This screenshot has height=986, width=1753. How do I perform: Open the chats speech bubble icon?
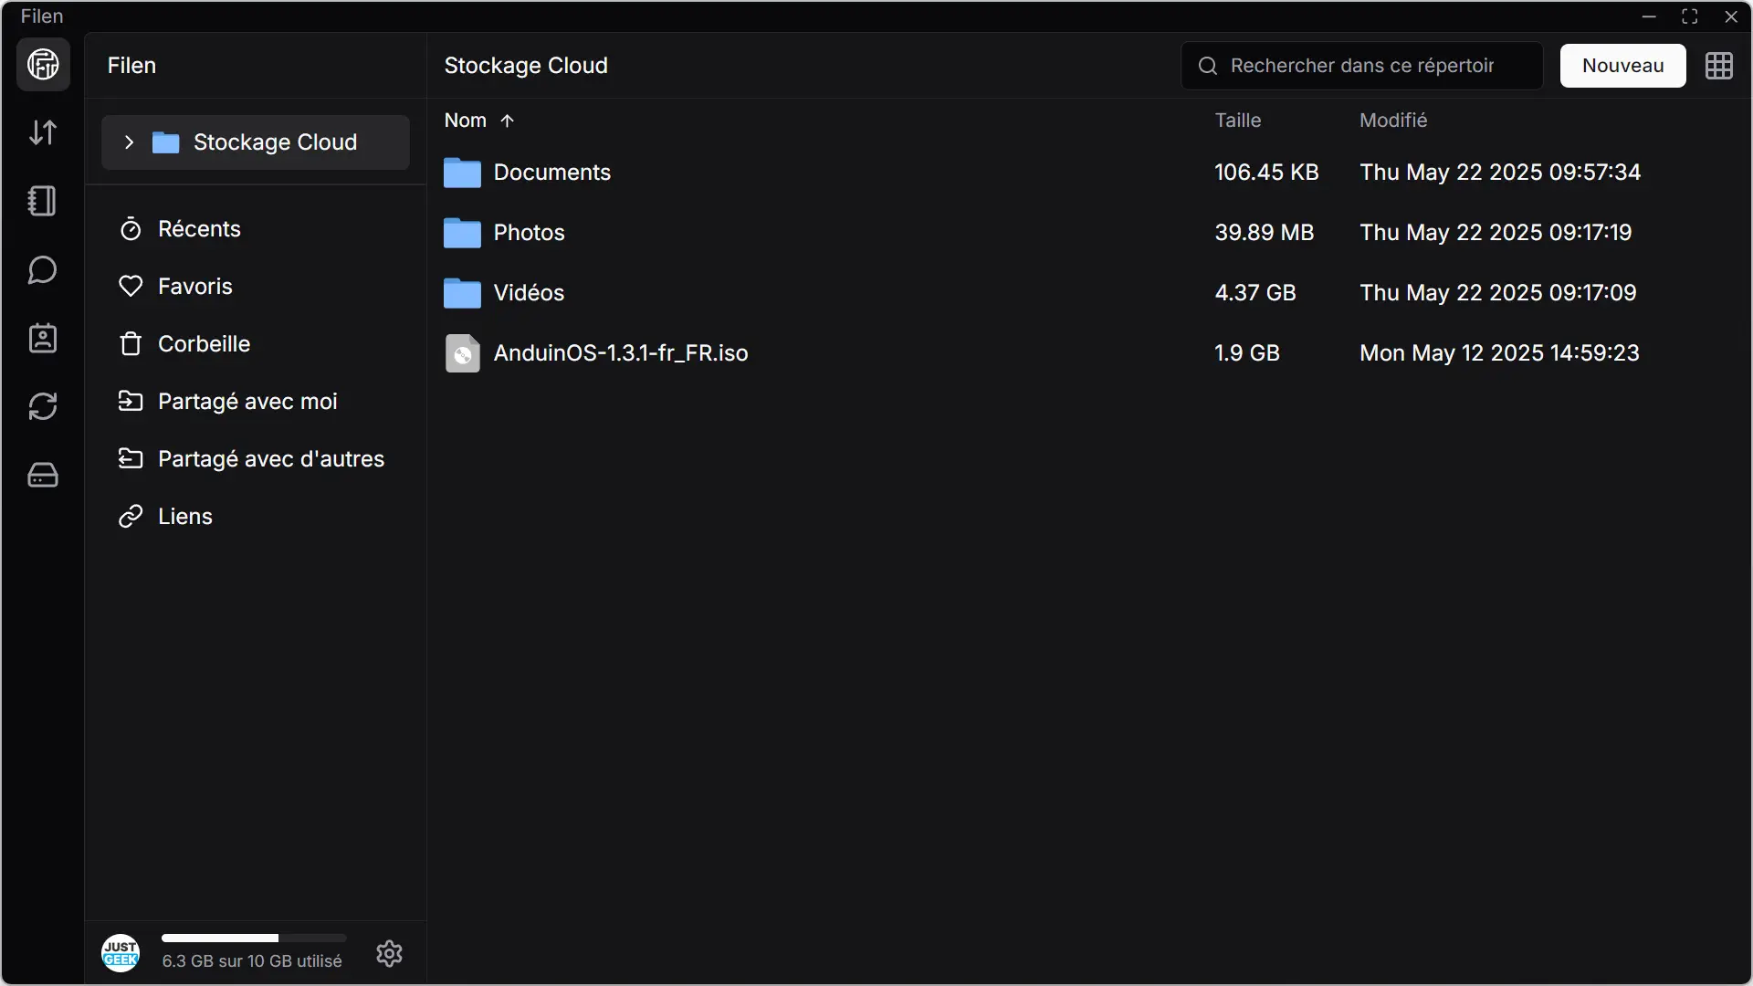(x=43, y=270)
